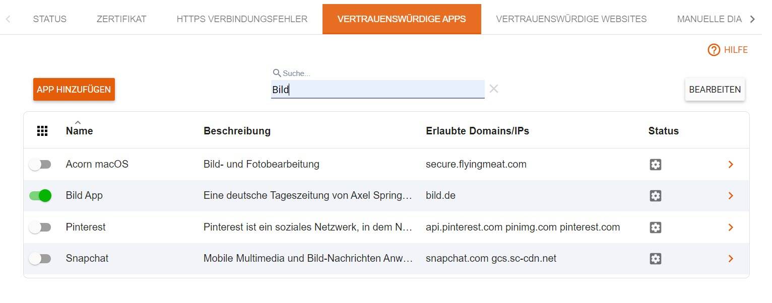
Task: Enable the Snapchat toggle
Action: pos(40,259)
